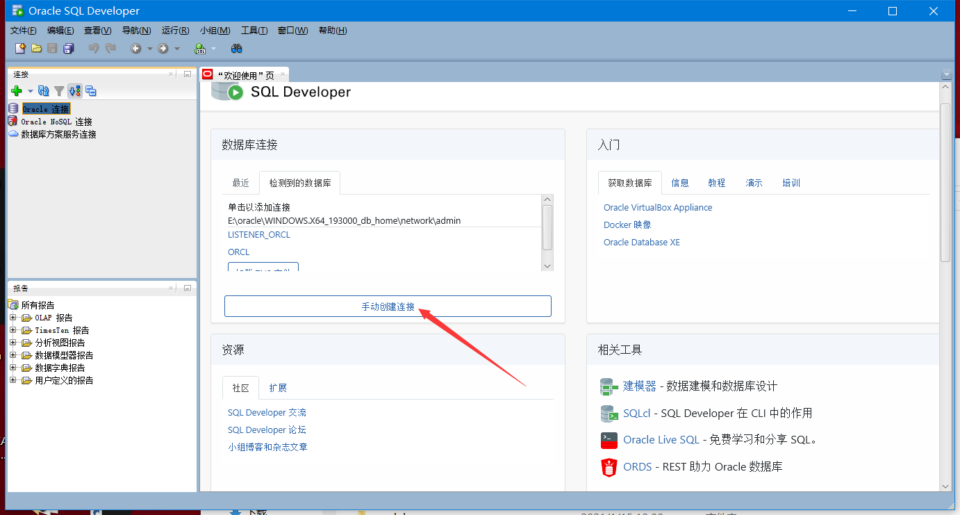The image size is (960, 515).
Task: Click the red ORDS shield icon
Action: 609,467
